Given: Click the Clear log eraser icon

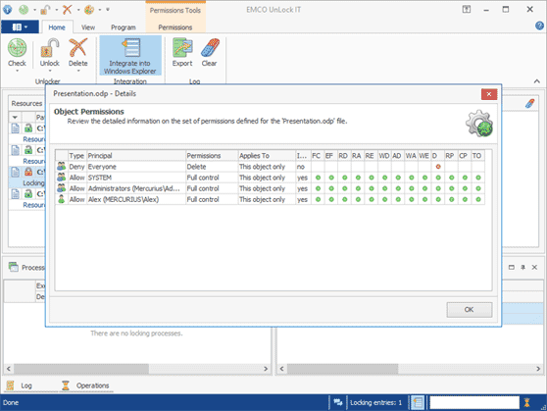Looking at the screenshot, I should pos(210,48).
